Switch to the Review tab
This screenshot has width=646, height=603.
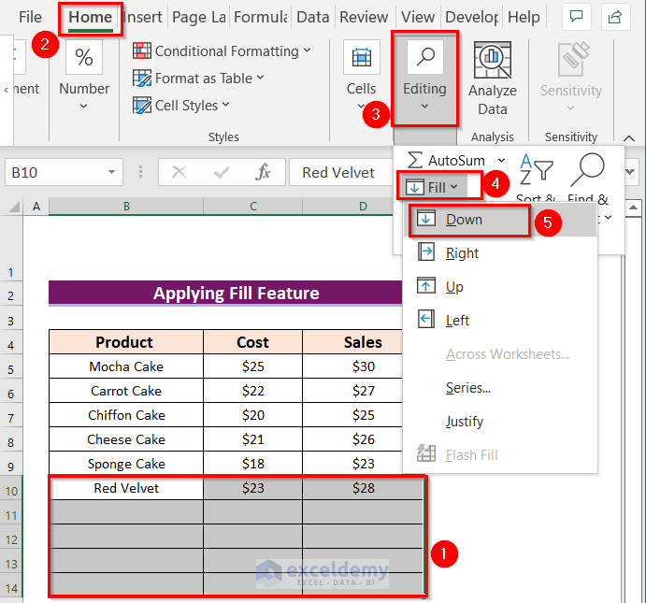364,17
